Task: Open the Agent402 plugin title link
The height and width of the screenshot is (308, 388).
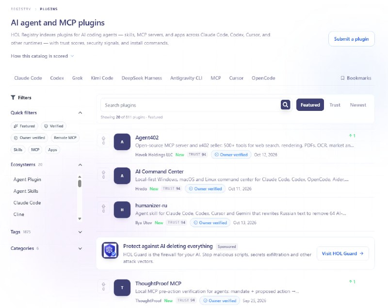Action: tap(147, 138)
